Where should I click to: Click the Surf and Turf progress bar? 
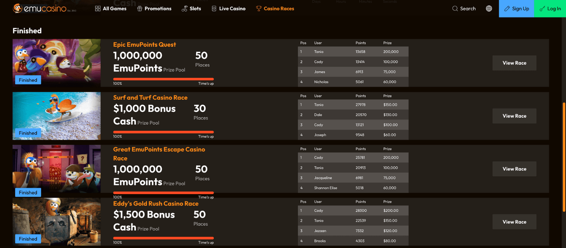pos(163,132)
